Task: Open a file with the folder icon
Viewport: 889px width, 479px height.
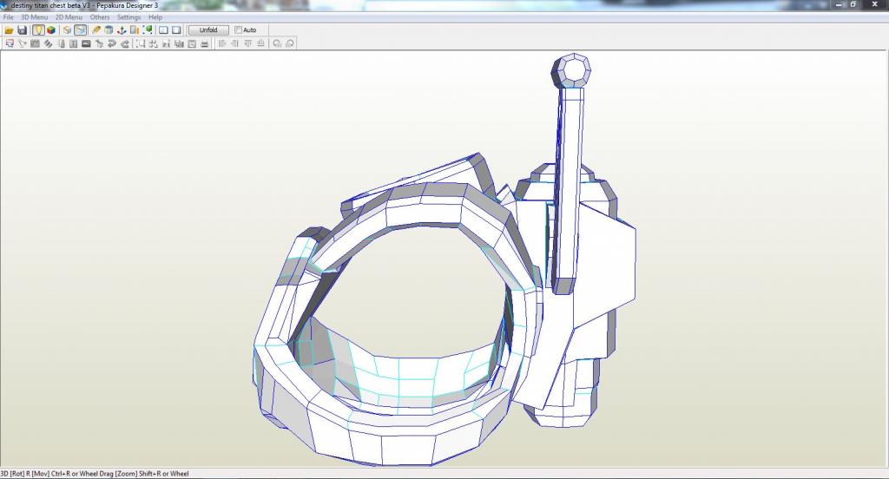Action: click(x=9, y=30)
